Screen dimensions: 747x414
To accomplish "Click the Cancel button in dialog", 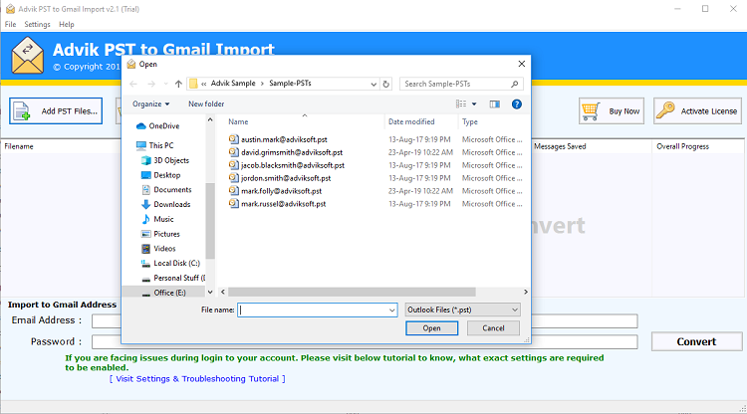I will coord(493,327).
